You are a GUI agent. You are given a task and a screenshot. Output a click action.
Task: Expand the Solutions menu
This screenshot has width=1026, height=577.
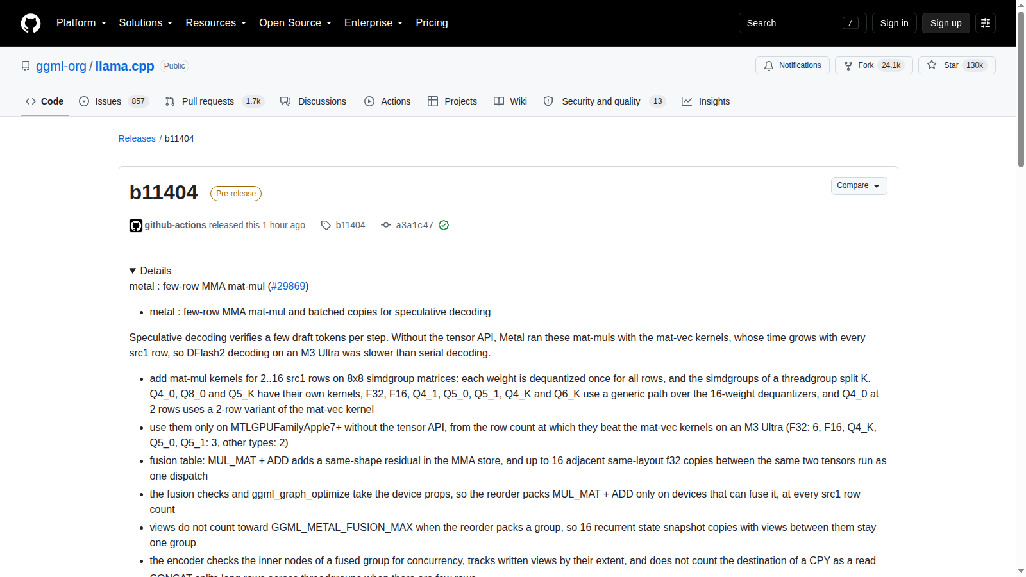[146, 23]
